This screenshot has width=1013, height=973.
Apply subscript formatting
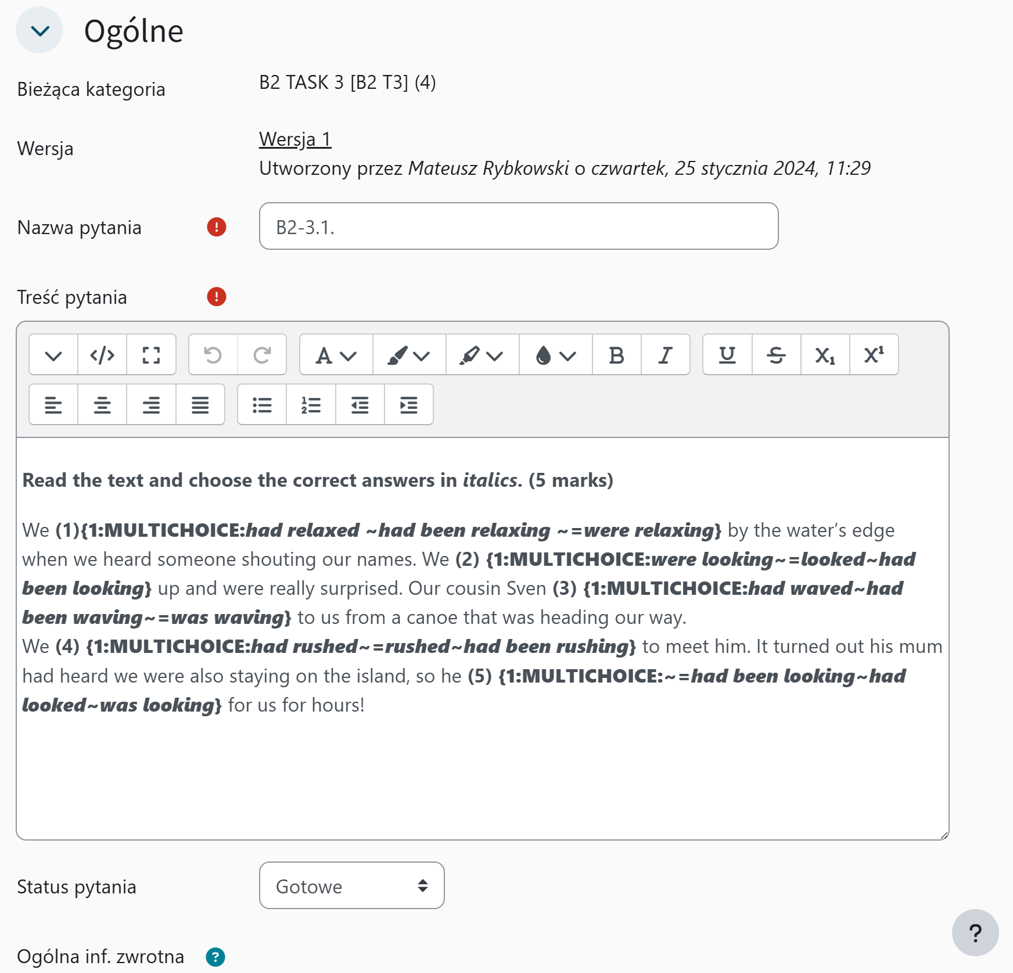point(825,355)
